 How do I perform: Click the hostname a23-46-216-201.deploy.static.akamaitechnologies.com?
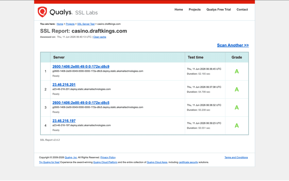pos(82,89)
